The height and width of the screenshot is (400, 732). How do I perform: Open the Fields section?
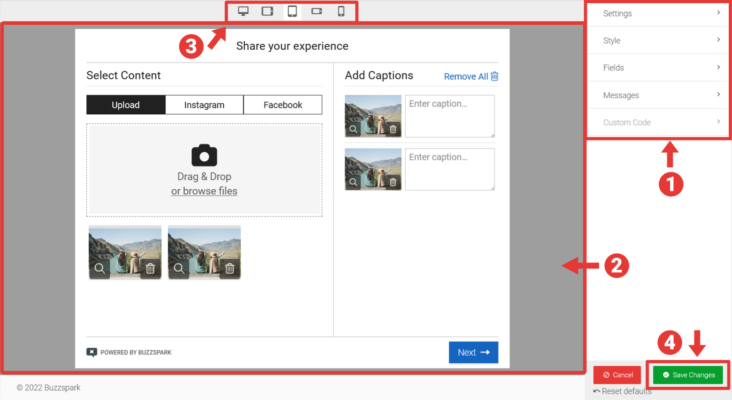658,68
